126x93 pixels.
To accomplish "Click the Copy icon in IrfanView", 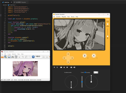I will pos(23,57).
